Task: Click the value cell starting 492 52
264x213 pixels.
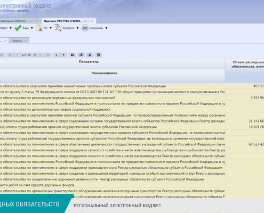Action: [245, 86]
